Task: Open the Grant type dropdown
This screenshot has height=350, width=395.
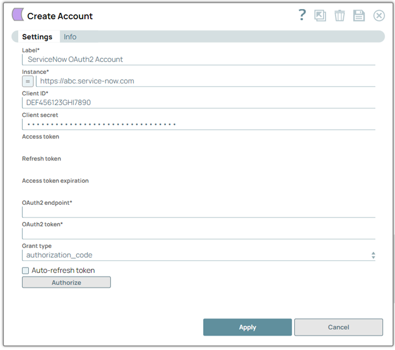Action: point(199,255)
